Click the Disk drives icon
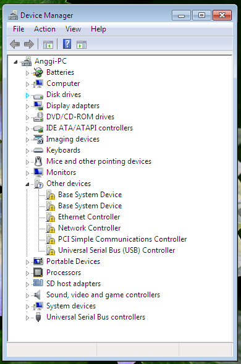Image resolution: width=241 pixels, height=364 pixels. coord(38,96)
